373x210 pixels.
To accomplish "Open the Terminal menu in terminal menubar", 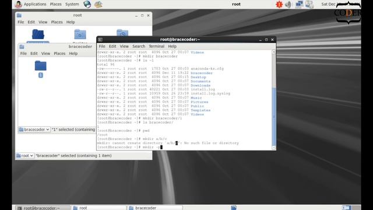I will click(157, 47).
